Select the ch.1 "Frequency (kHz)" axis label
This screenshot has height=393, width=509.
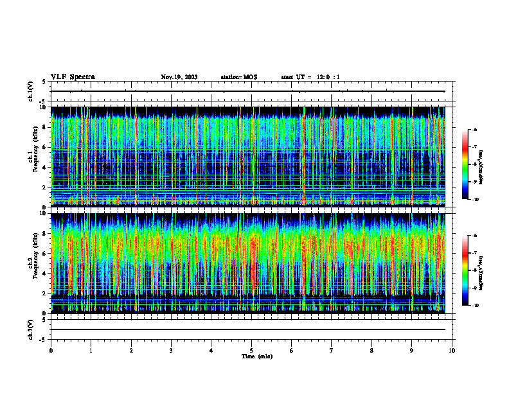tap(35, 150)
